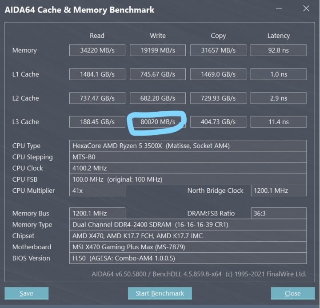Select the Memory Write value 19199 MB/s
The height and width of the screenshot is (308, 320).
click(158, 50)
